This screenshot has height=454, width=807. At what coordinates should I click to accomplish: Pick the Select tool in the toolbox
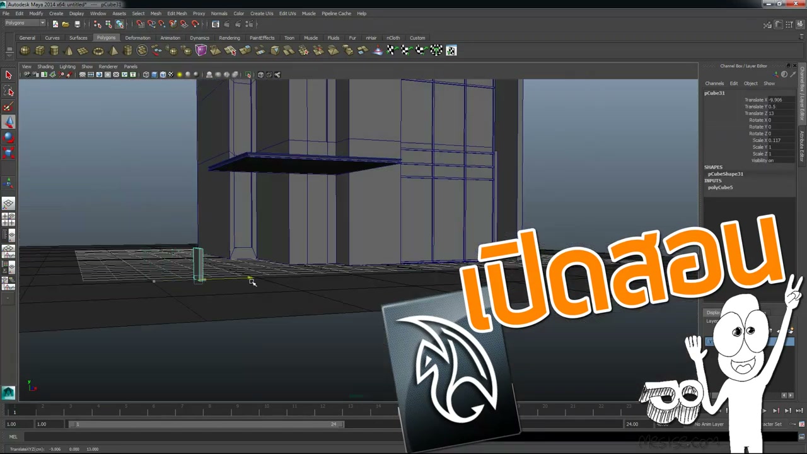(x=8, y=75)
